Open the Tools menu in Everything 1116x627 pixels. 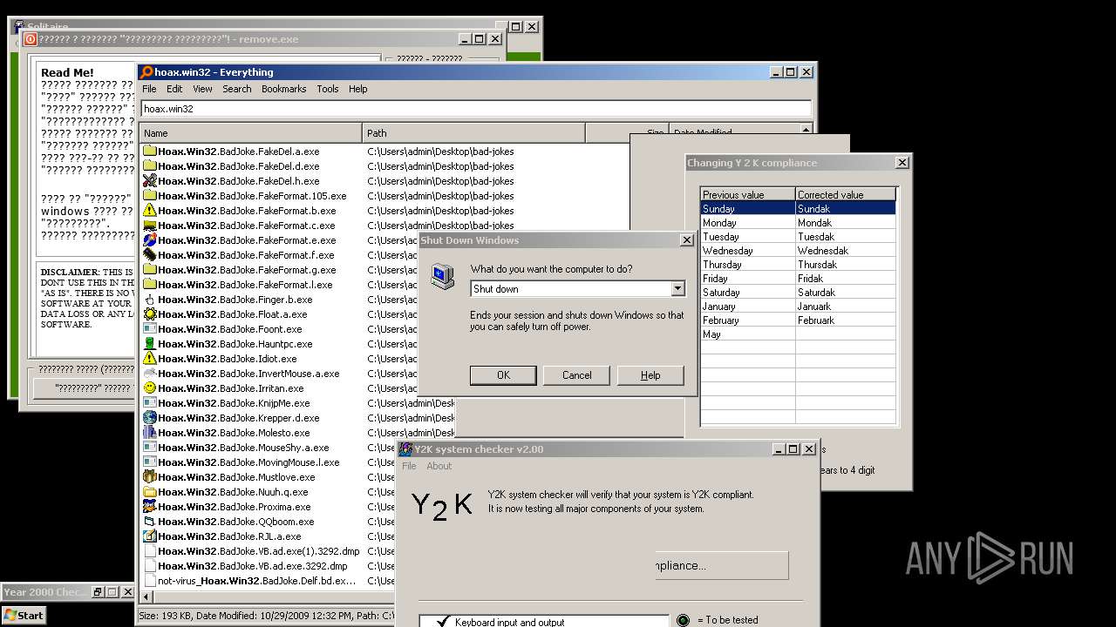coord(328,89)
